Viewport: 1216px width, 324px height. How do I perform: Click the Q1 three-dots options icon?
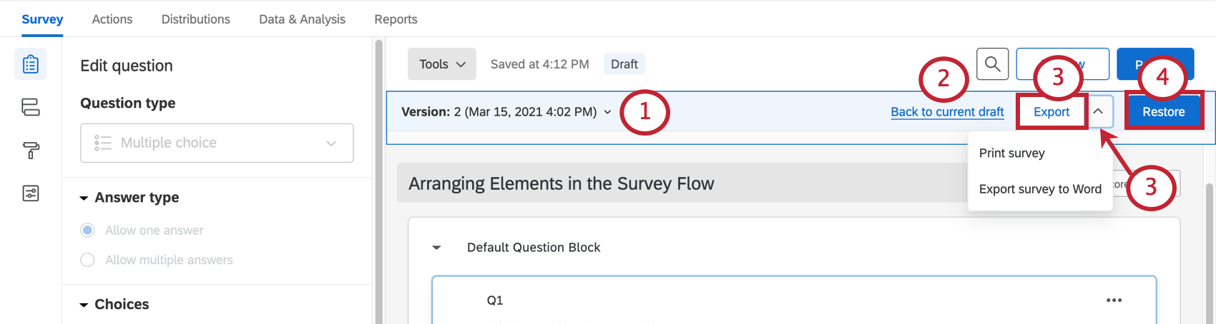1114,300
